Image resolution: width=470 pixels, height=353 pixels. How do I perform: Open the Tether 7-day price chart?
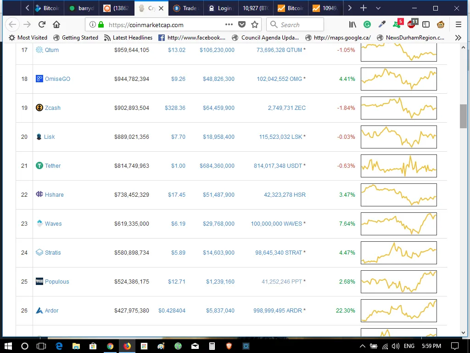coord(399,165)
